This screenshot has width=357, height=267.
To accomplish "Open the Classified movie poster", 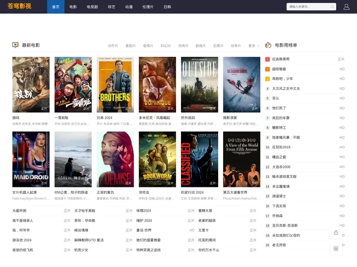I will [x=199, y=159].
